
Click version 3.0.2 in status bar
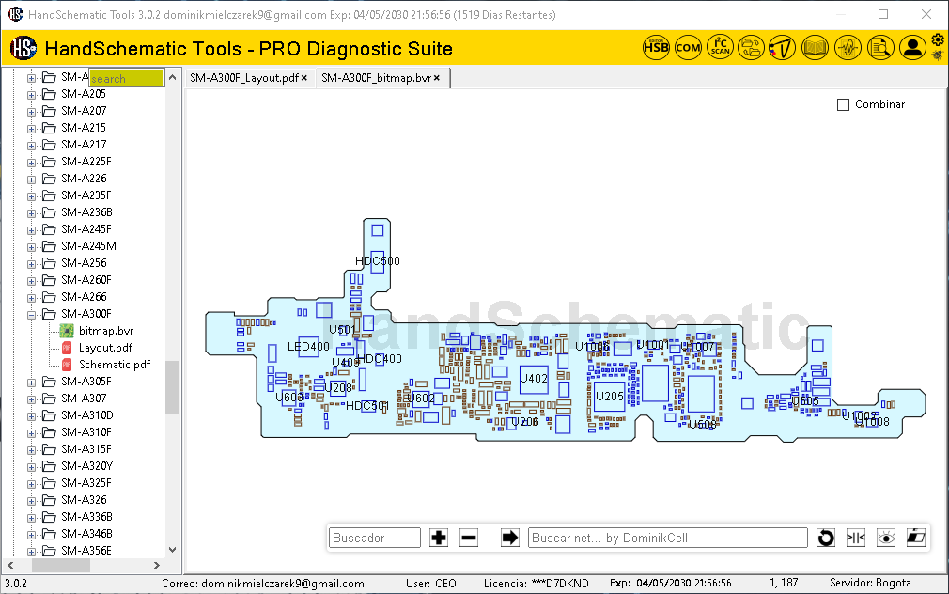point(16,584)
